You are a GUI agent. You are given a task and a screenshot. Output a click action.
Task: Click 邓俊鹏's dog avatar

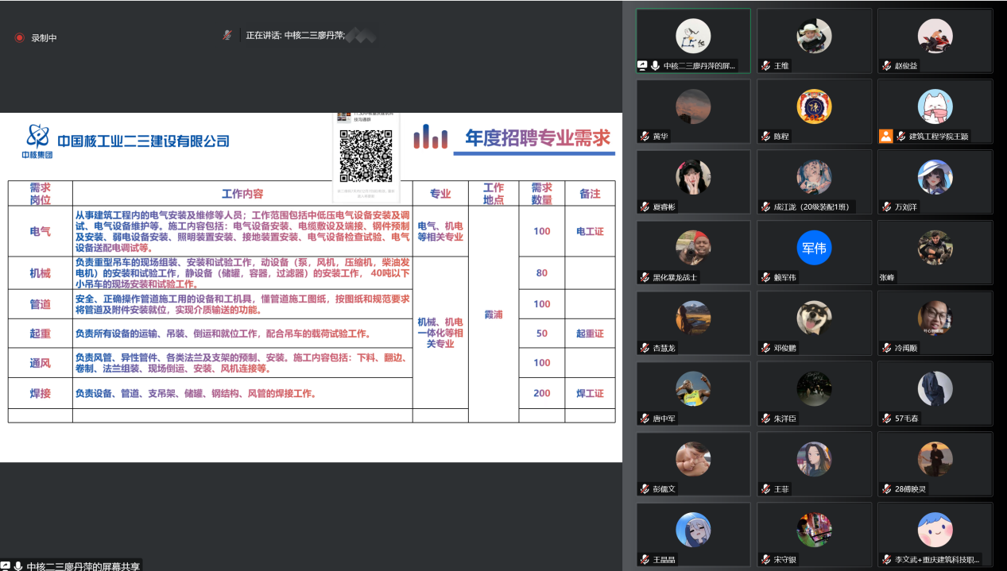point(814,318)
